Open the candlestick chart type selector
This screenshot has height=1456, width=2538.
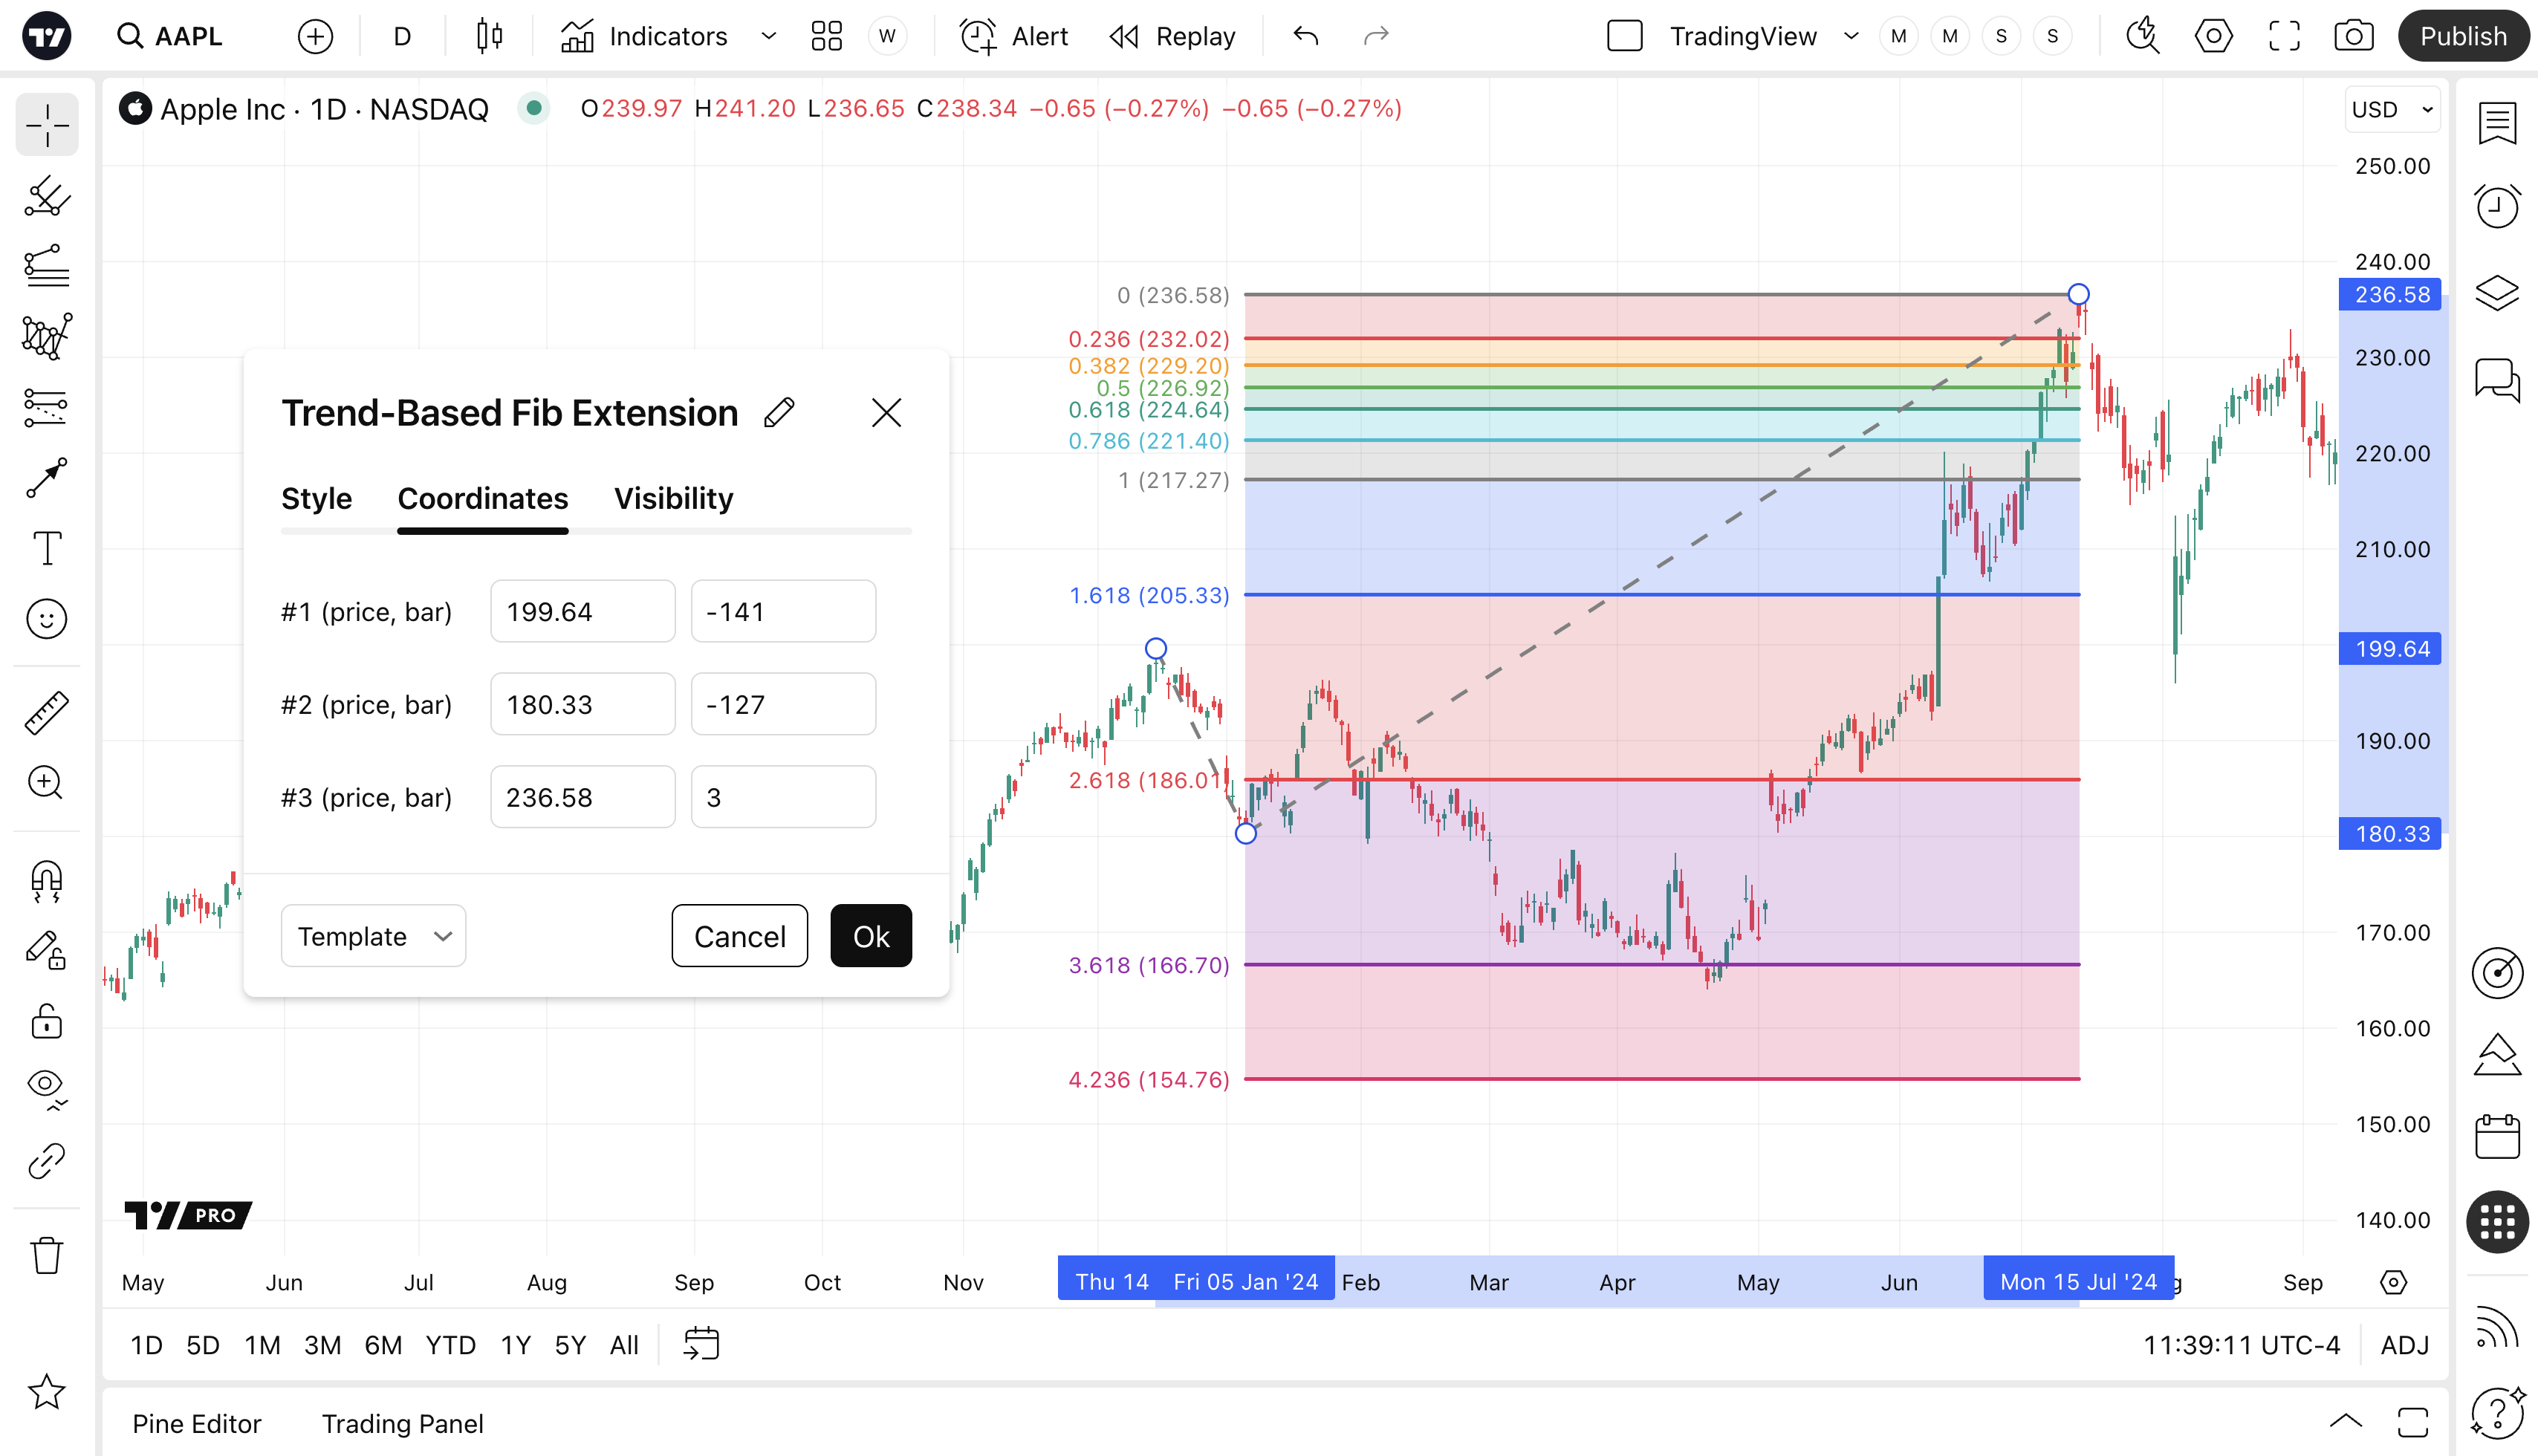[x=489, y=36]
